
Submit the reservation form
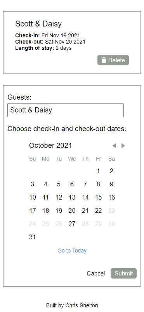click(x=123, y=273)
